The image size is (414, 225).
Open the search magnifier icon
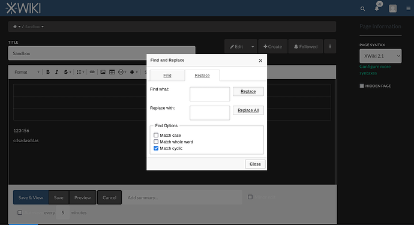coord(362,9)
